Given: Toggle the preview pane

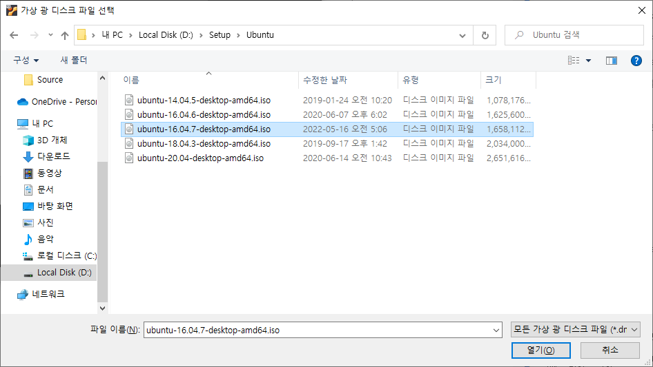Looking at the screenshot, I should point(612,61).
